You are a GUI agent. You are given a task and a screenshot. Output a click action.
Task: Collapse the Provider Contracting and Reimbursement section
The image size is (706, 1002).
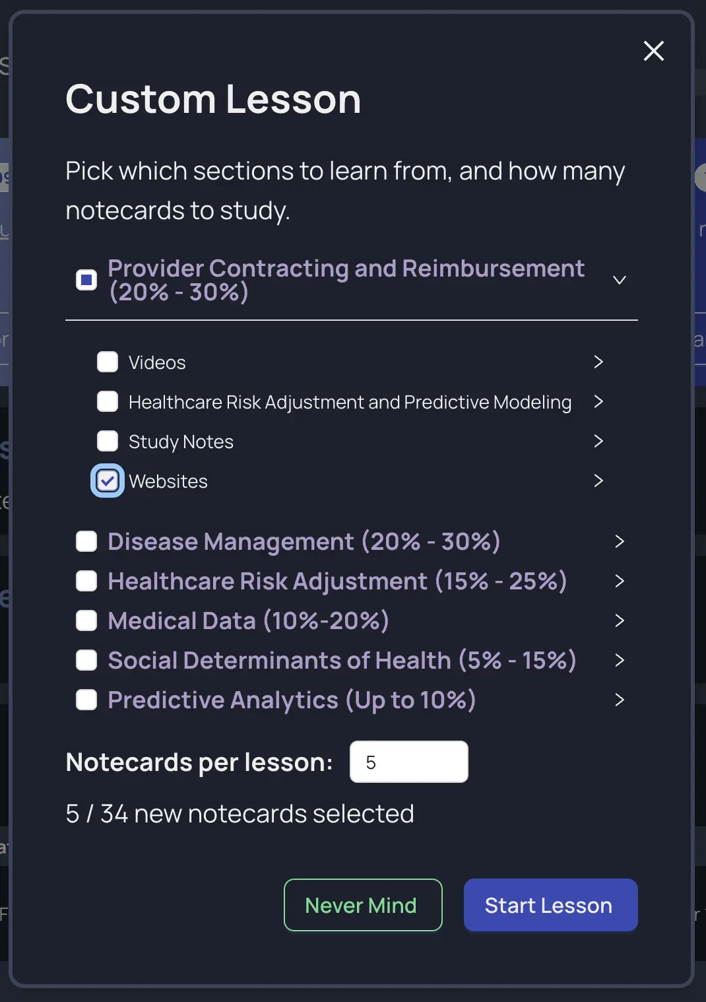pyautogui.click(x=619, y=280)
